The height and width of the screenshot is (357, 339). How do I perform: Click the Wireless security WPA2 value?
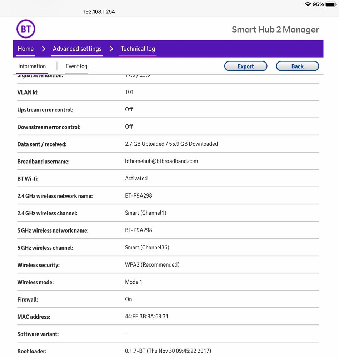[x=152, y=265]
